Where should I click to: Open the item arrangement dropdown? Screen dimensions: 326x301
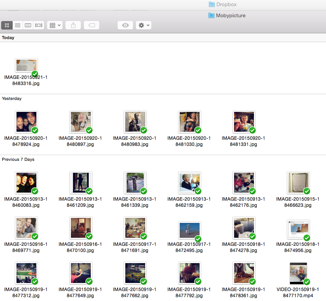(55, 25)
